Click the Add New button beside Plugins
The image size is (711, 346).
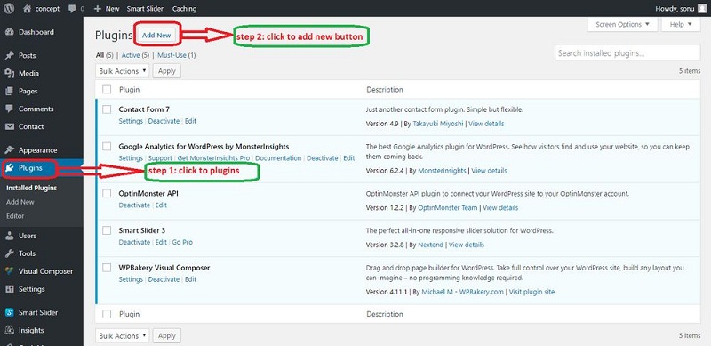click(x=156, y=35)
